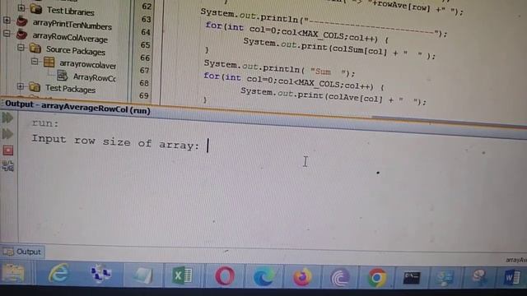Image resolution: width=527 pixels, height=296 pixels.
Task: Expand the arrayPrintTenNumbers project
Action: 7,20
